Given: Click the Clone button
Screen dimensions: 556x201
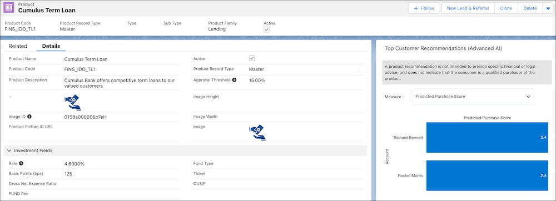Looking at the screenshot, I should click(506, 8).
